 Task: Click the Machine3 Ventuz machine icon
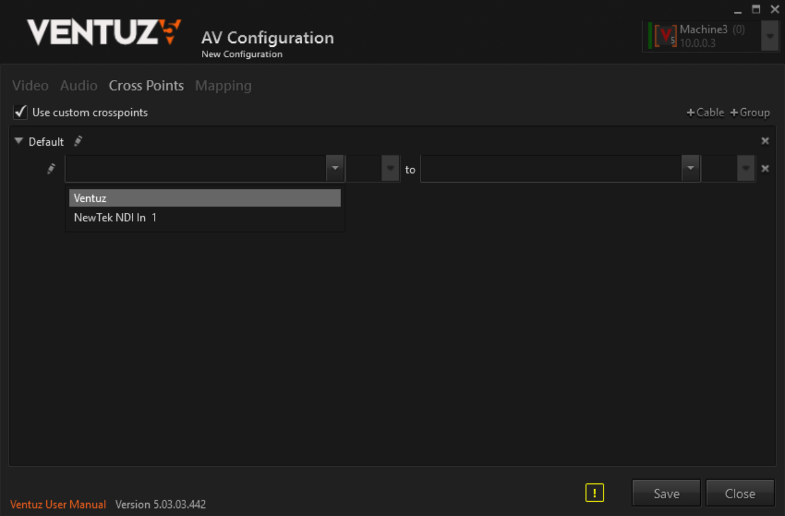click(x=664, y=36)
